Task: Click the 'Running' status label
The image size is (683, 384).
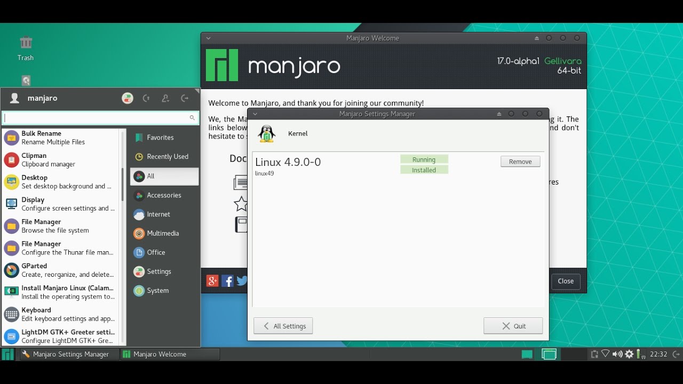Action: tap(424, 159)
